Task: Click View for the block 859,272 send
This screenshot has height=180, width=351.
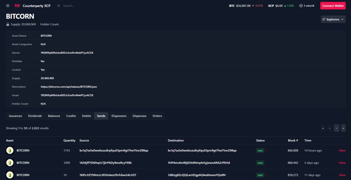Action: pos(342,175)
